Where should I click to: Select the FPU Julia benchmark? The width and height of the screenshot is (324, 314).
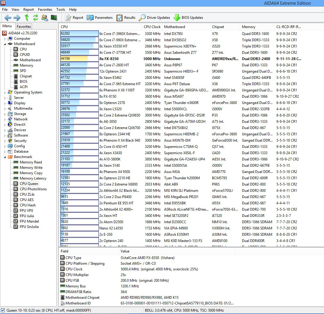coord(27,216)
